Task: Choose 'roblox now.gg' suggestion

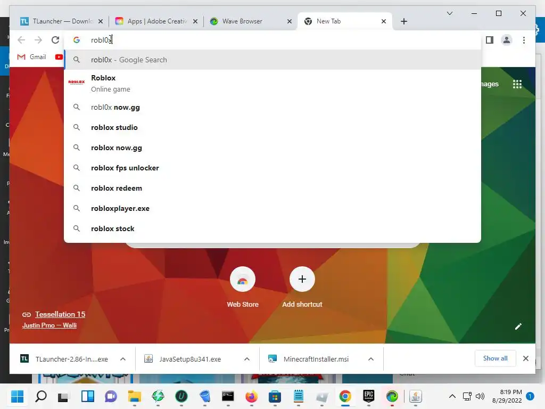Action: click(x=272, y=148)
